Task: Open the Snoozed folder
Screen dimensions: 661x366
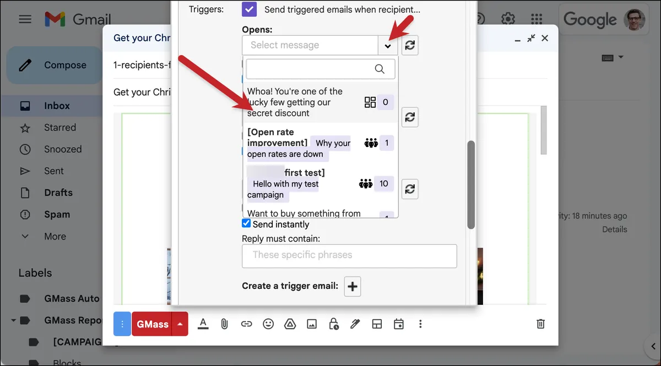Action: 62,149
